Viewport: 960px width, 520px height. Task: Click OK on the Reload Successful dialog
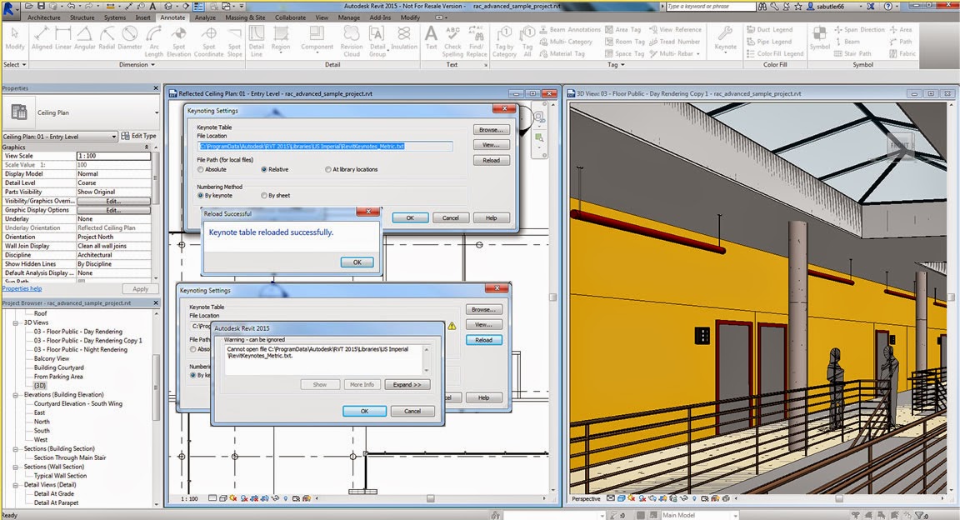357,262
